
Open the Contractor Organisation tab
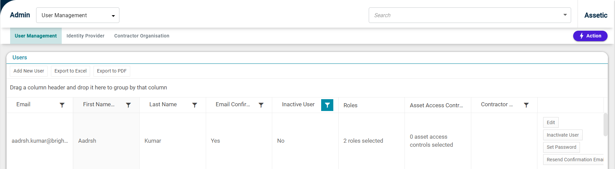tap(142, 36)
